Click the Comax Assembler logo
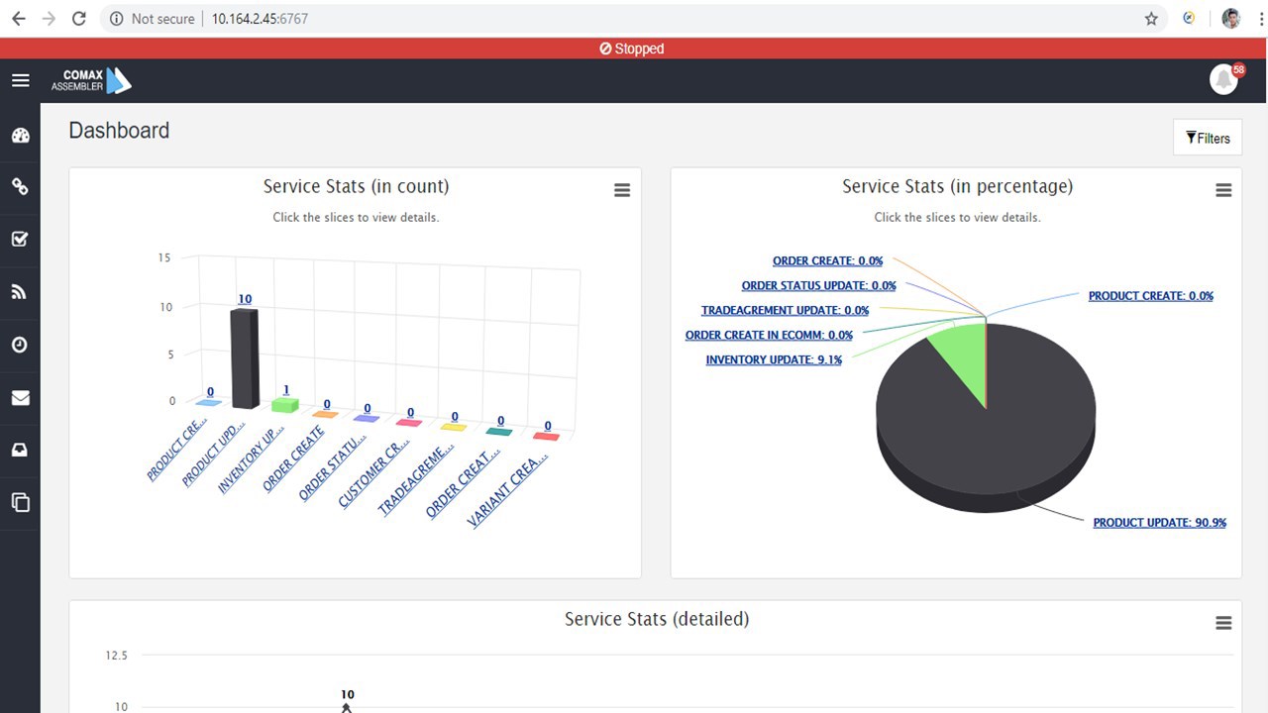This screenshot has height=713, width=1268. tap(91, 81)
